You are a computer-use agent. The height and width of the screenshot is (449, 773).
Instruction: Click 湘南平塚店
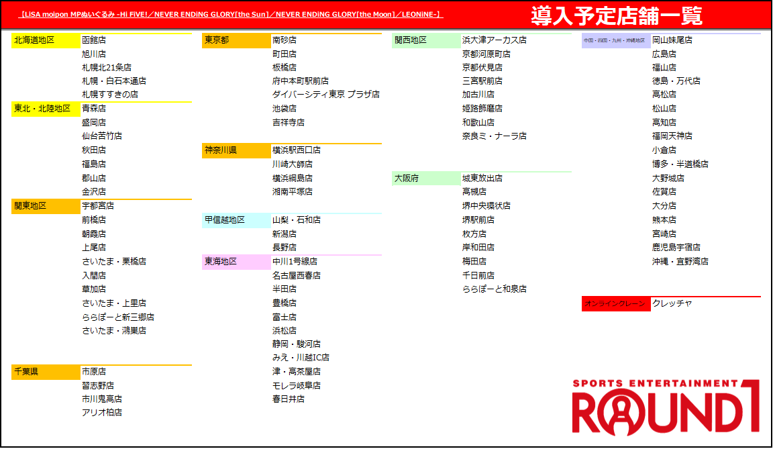293,191
